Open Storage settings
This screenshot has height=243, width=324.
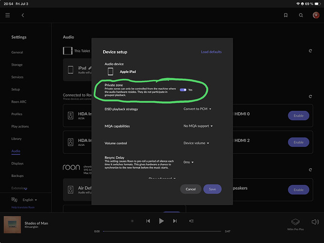17,65
